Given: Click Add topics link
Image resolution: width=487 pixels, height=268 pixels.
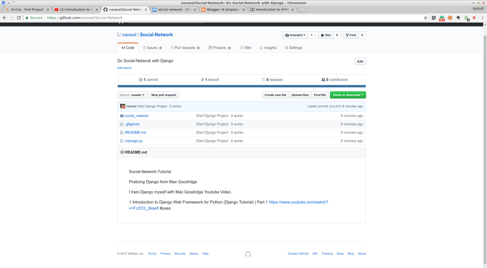Looking at the screenshot, I should click(x=124, y=68).
